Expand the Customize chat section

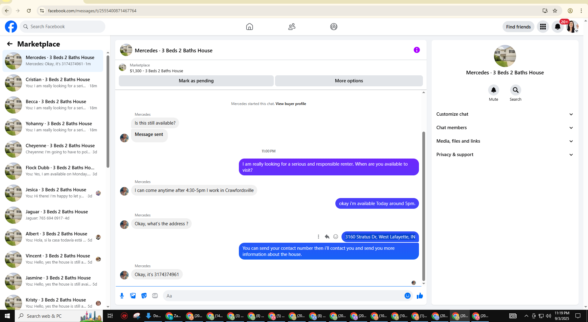click(505, 114)
